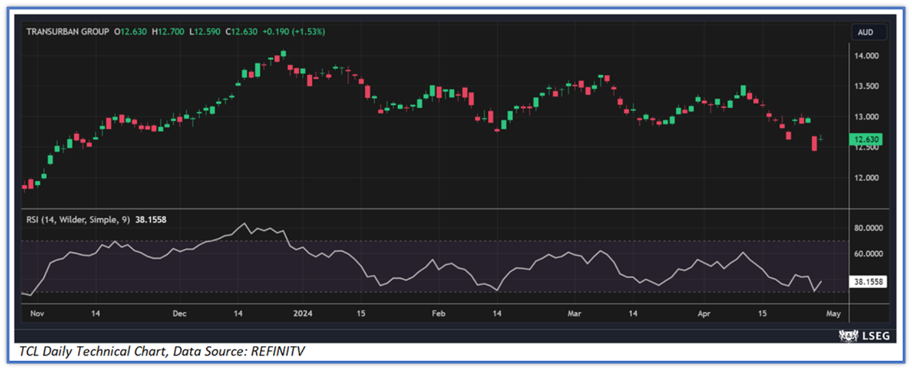The image size is (912, 370).
Task: Click the green 12.630 current price tag
Action: pyautogui.click(x=867, y=139)
